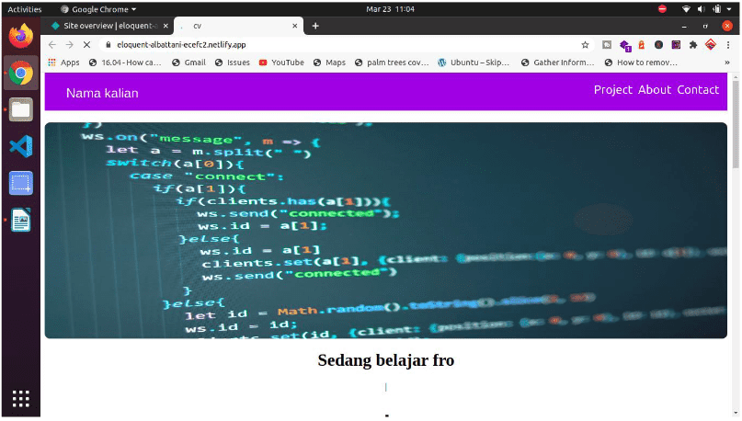Screen dimensions: 742x421
Task: Expand the hidden bookmarks overflow chevron
Action: [x=726, y=63]
